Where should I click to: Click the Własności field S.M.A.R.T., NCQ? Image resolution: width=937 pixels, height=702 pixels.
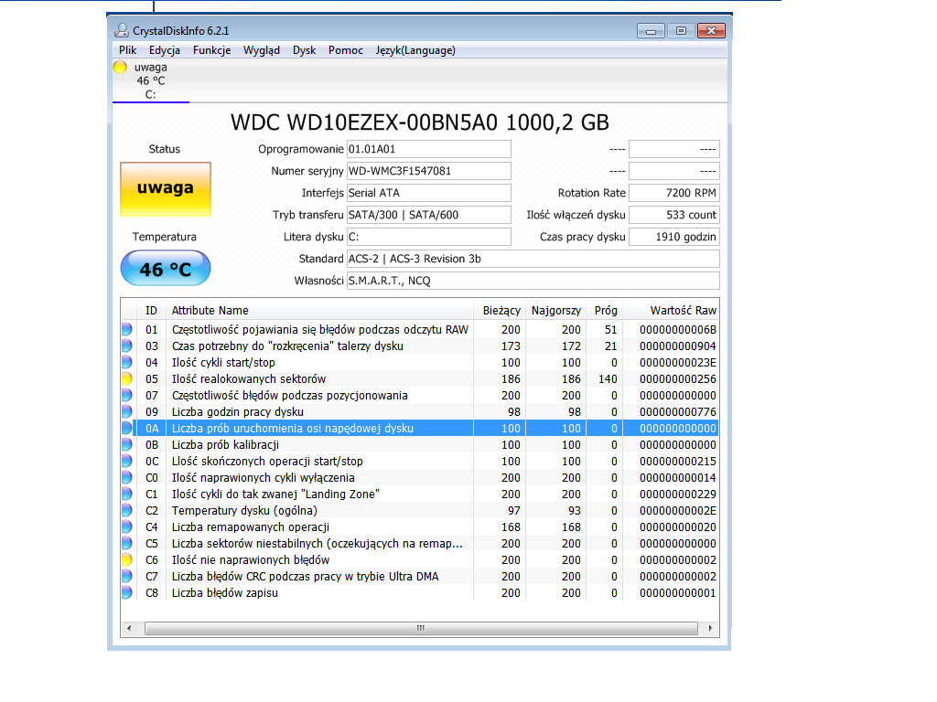(533, 281)
